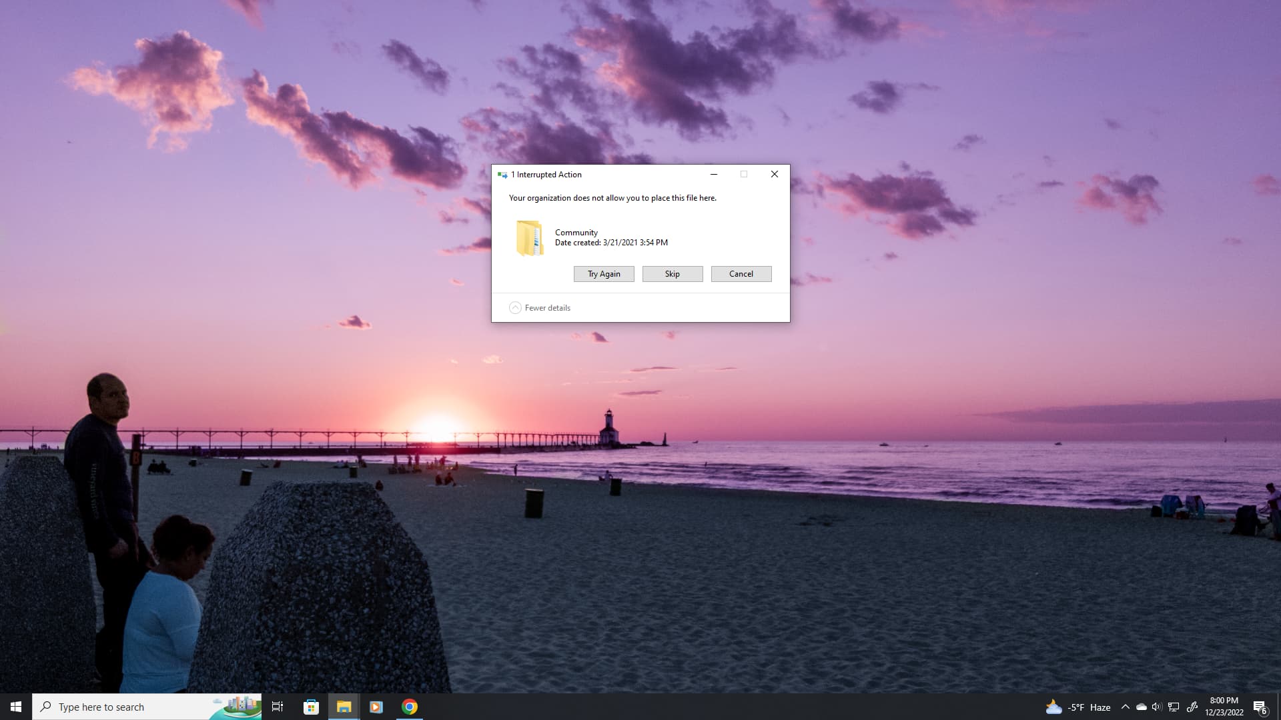Click the Try Again button
The height and width of the screenshot is (720, 1281).
604,274
